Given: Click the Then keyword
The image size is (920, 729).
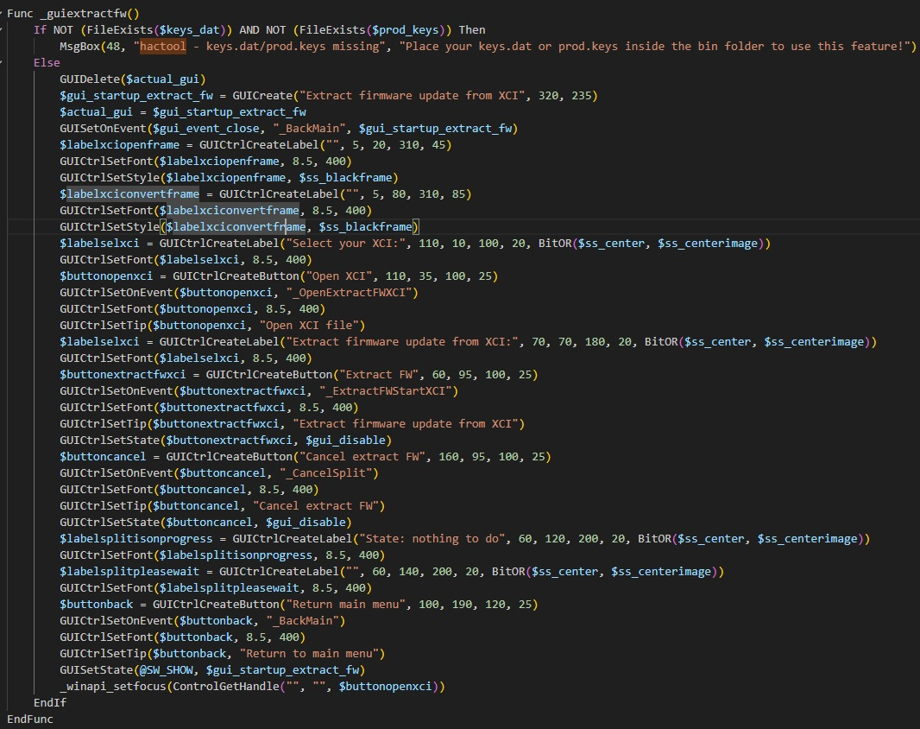Looking at the screenshot, I should tap(472, 30).
